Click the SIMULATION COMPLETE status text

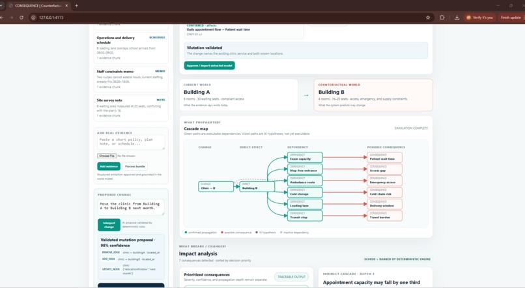point(411,128)
